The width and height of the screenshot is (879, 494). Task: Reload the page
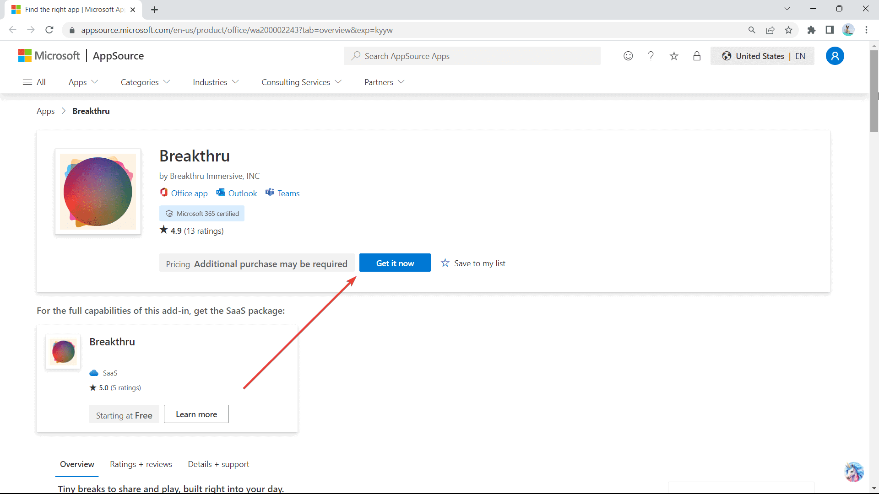pyautogui.click(x=49, y=30)
